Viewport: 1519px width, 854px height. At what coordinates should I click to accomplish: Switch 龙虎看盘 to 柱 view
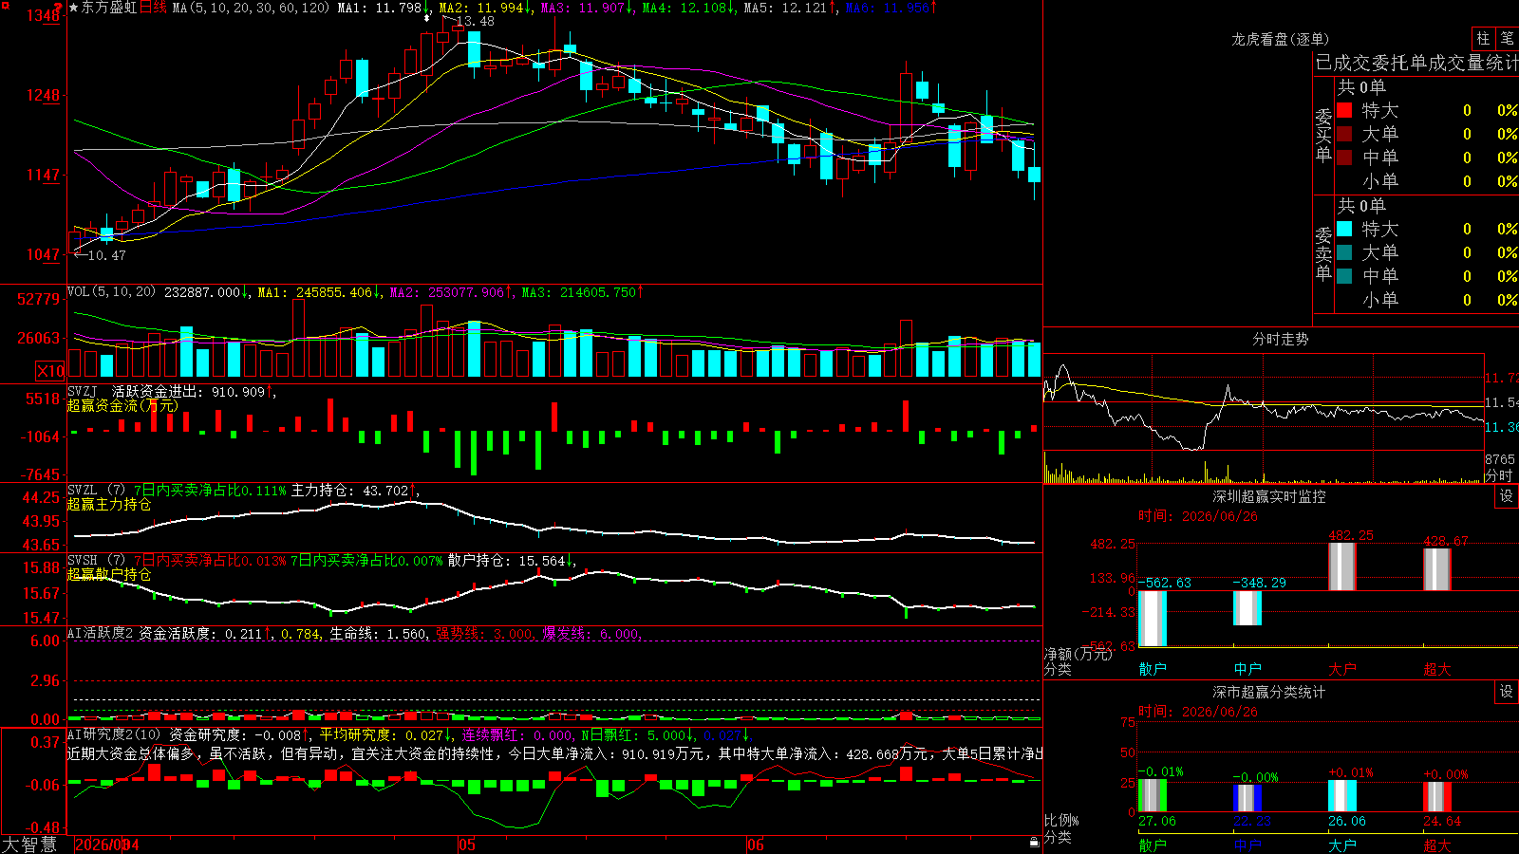pos(1483,38)
